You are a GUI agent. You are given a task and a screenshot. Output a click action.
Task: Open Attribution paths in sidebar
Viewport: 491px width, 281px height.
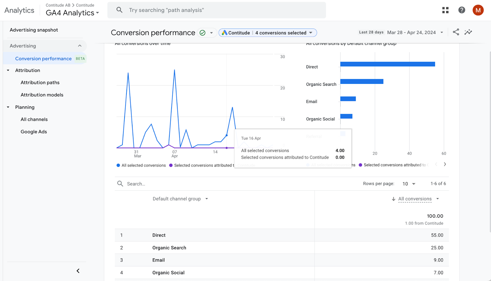click(x=40, y=83)
